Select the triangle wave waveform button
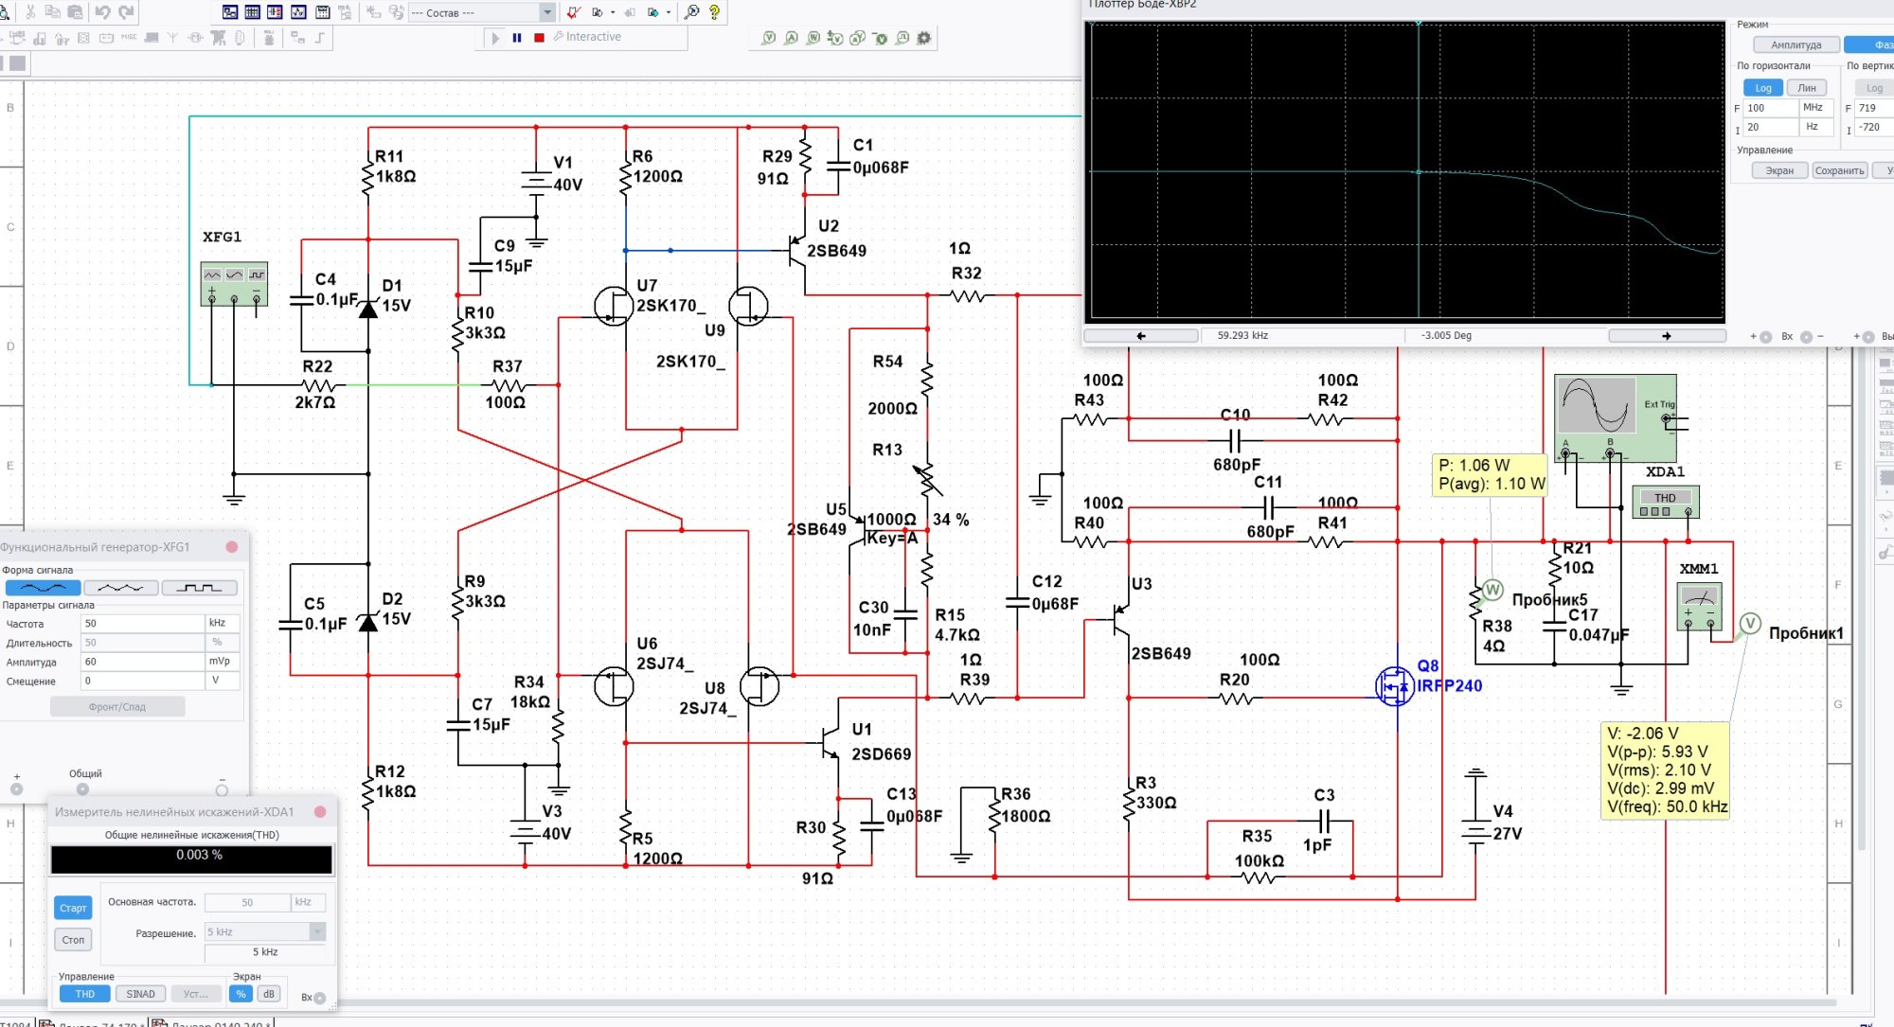This screenshot has width=1894, height=1027. click(120, 588)
